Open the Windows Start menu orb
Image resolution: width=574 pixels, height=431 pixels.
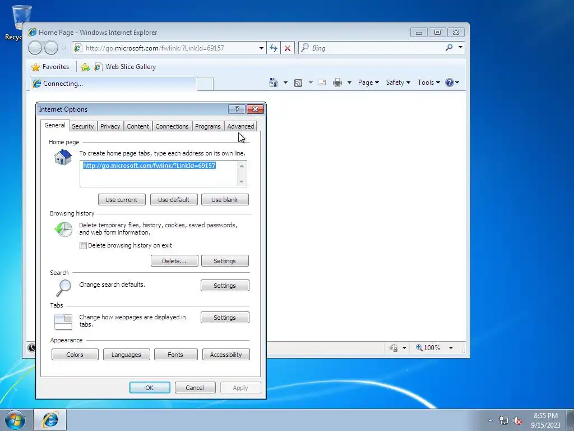click(15, 420)
